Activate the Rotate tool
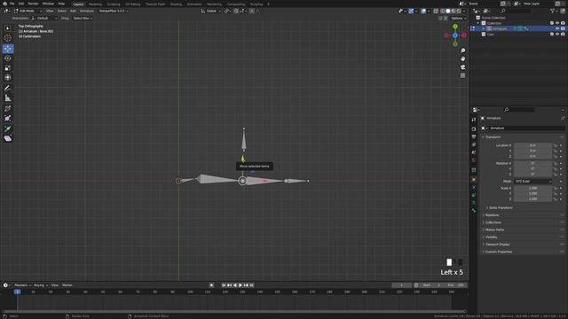 [x=8, y=58]
